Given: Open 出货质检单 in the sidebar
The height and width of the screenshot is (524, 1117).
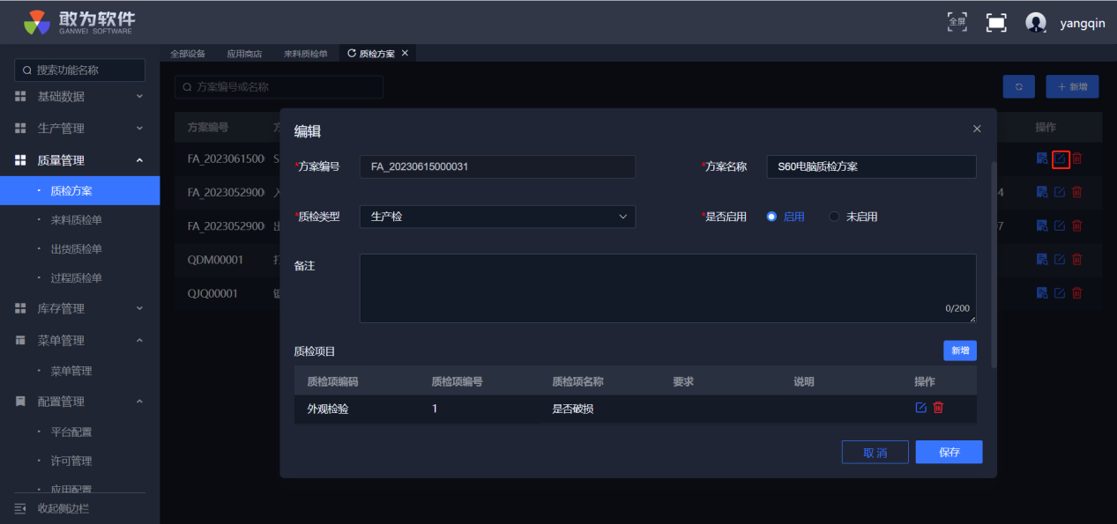Looking at the screenshot, I should [x=76, y=249].
